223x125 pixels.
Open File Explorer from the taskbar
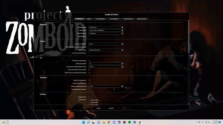[x=104, y=122]
